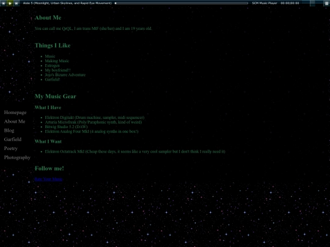Open the About Me sidebar link
330x247 pixels.
(15, 121)
